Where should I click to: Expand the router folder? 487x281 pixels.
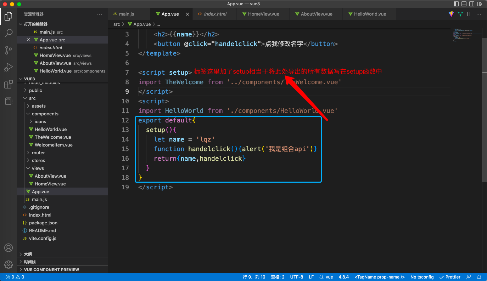(x=62, y=153)
